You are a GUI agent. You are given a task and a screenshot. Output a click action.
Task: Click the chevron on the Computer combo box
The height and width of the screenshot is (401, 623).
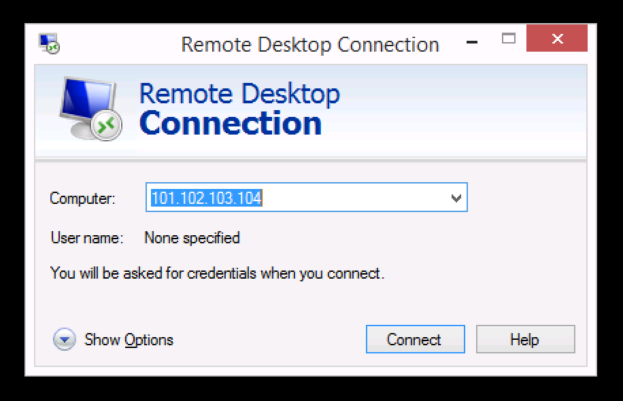(457, 197)
